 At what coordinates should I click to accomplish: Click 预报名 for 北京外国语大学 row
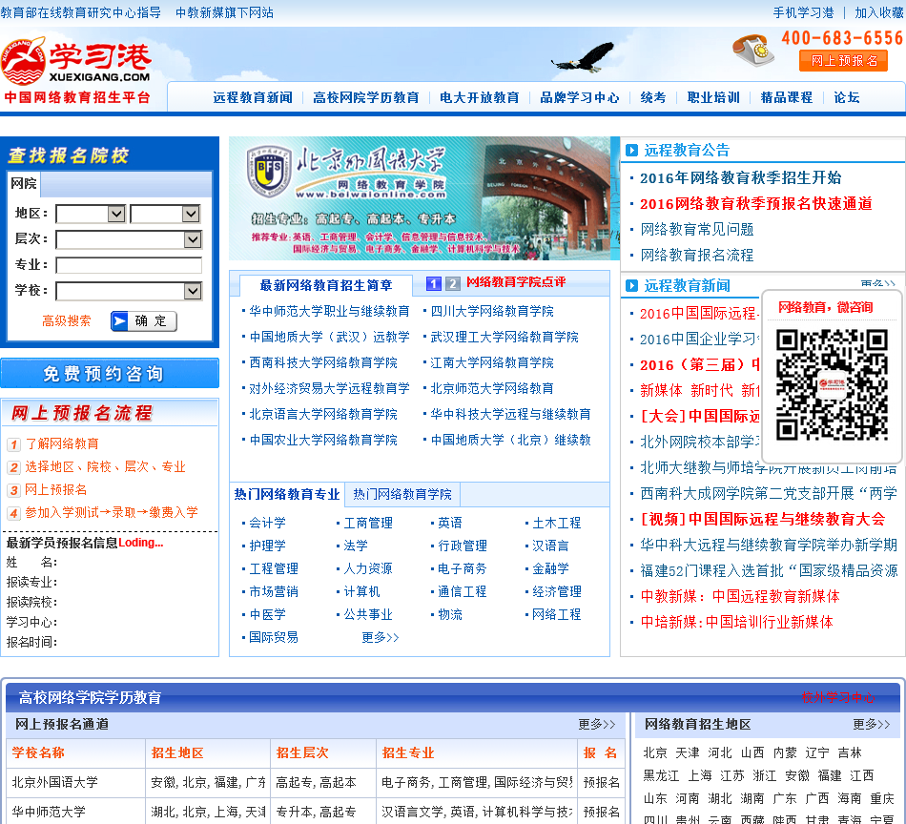click(602, 782)
